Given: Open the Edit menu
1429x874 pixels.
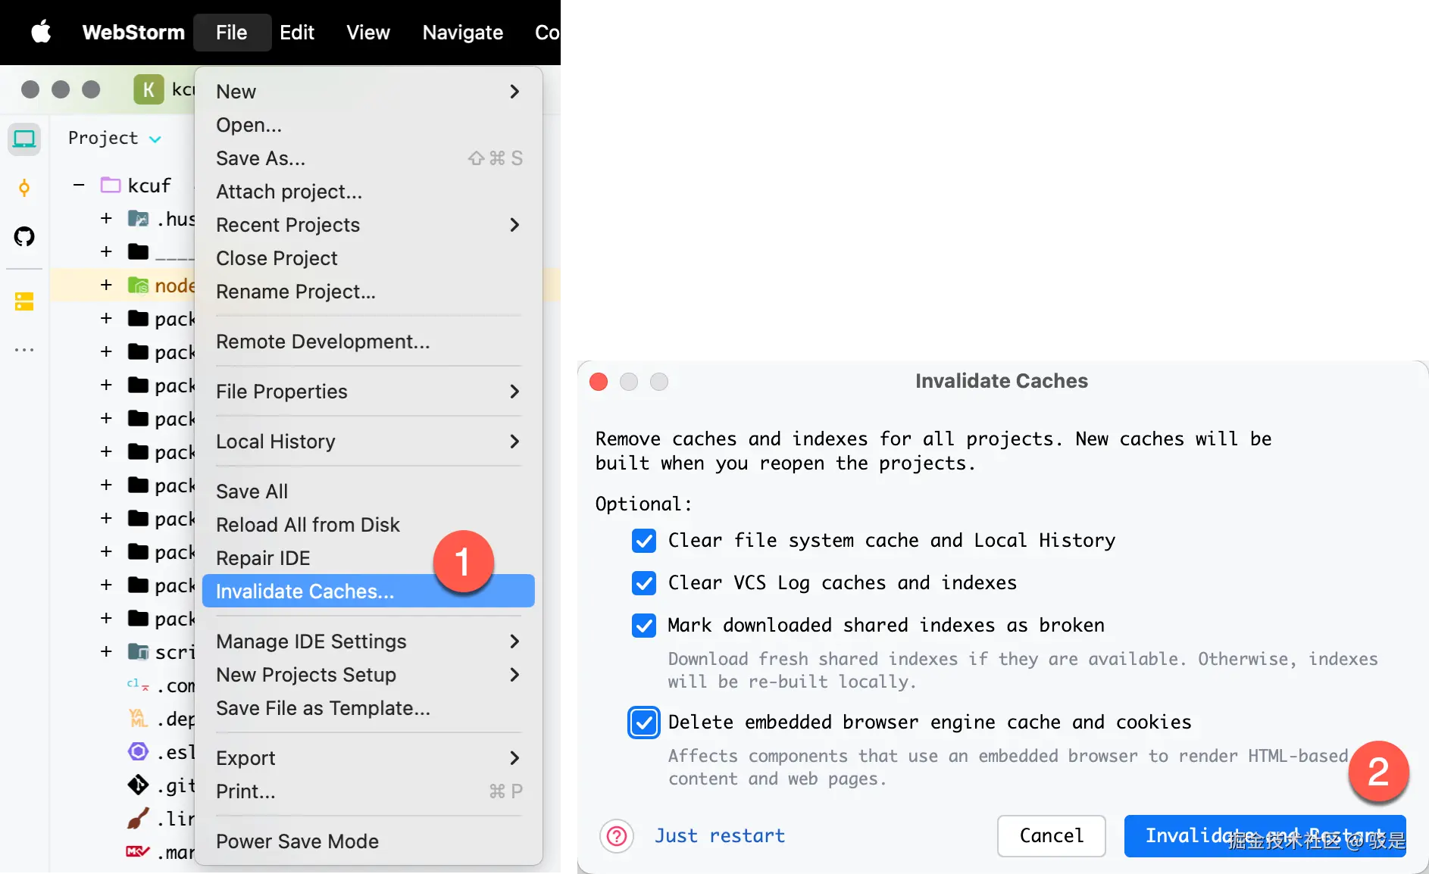Looking at the screenshot, I should pyautogui.click(x=296, y=32).
